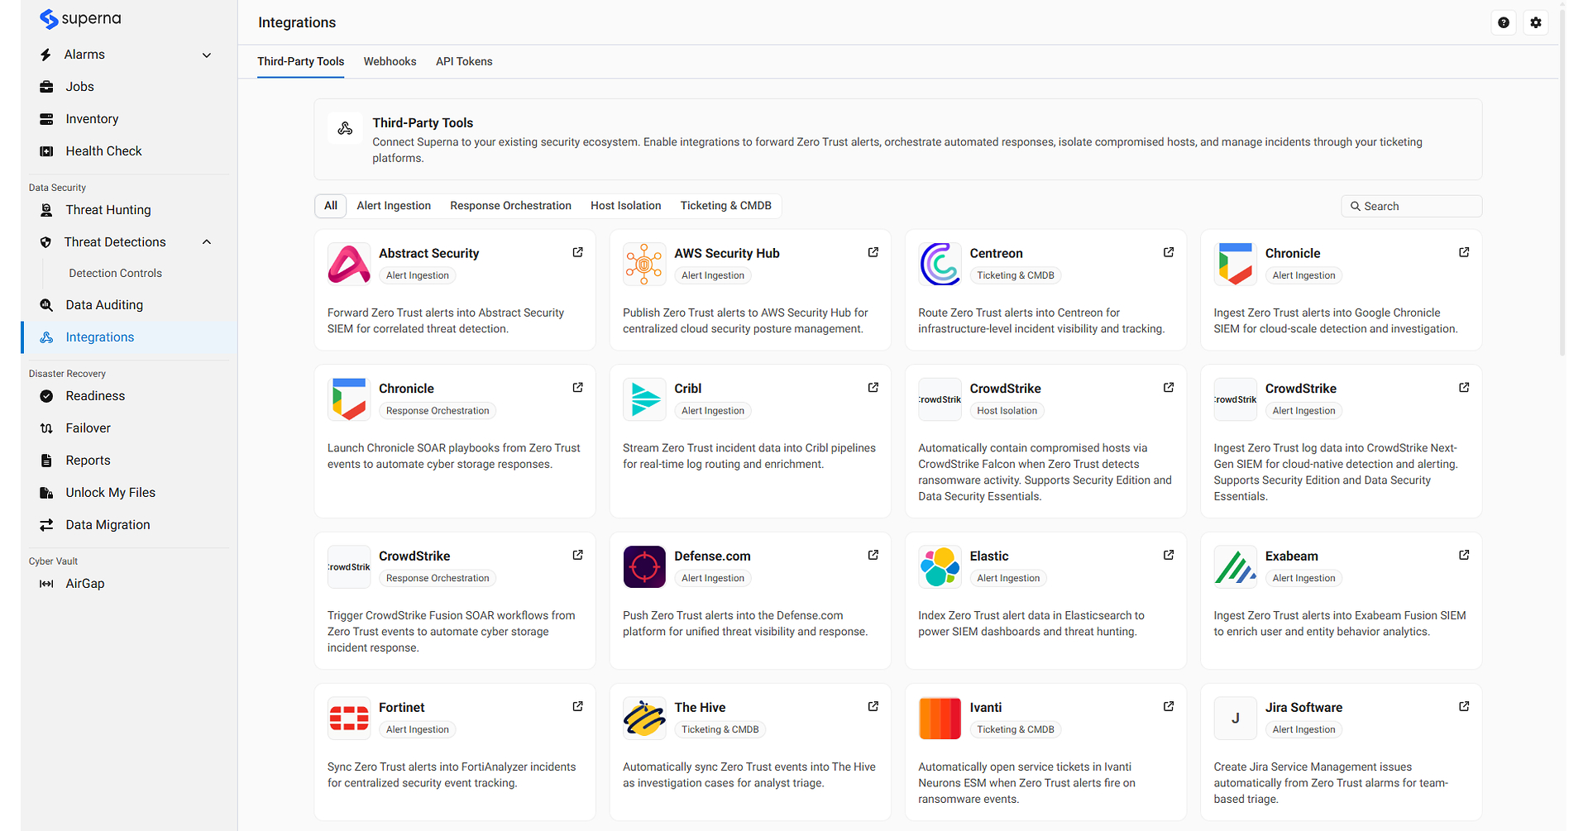The image size is (1588, 831).
Task: Collapse the Threat Detections chevron
Action: tap(207, 242)
